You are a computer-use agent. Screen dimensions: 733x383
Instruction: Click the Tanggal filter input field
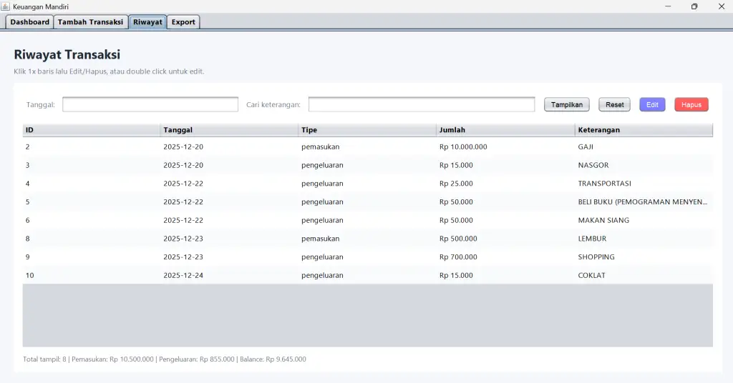(150, 105)
